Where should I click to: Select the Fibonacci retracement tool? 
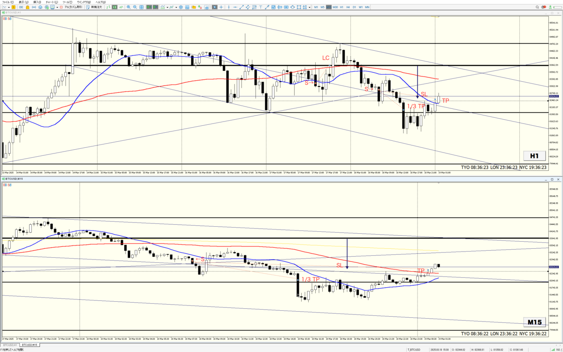(x=254, y=7)
